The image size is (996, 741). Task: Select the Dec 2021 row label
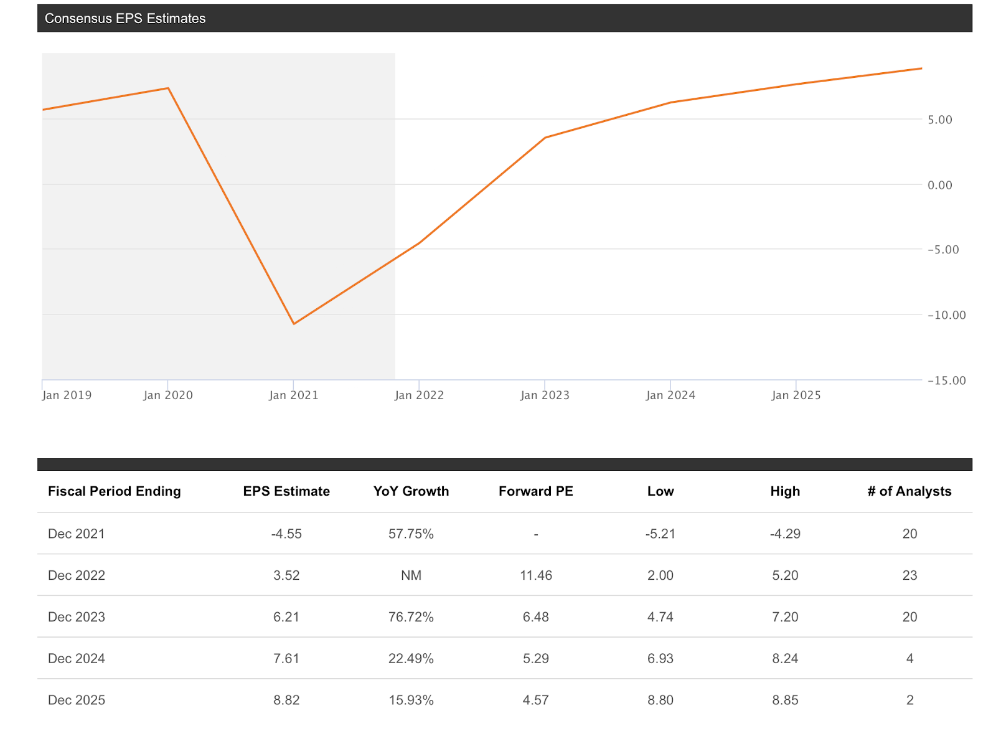click(77, 534)
